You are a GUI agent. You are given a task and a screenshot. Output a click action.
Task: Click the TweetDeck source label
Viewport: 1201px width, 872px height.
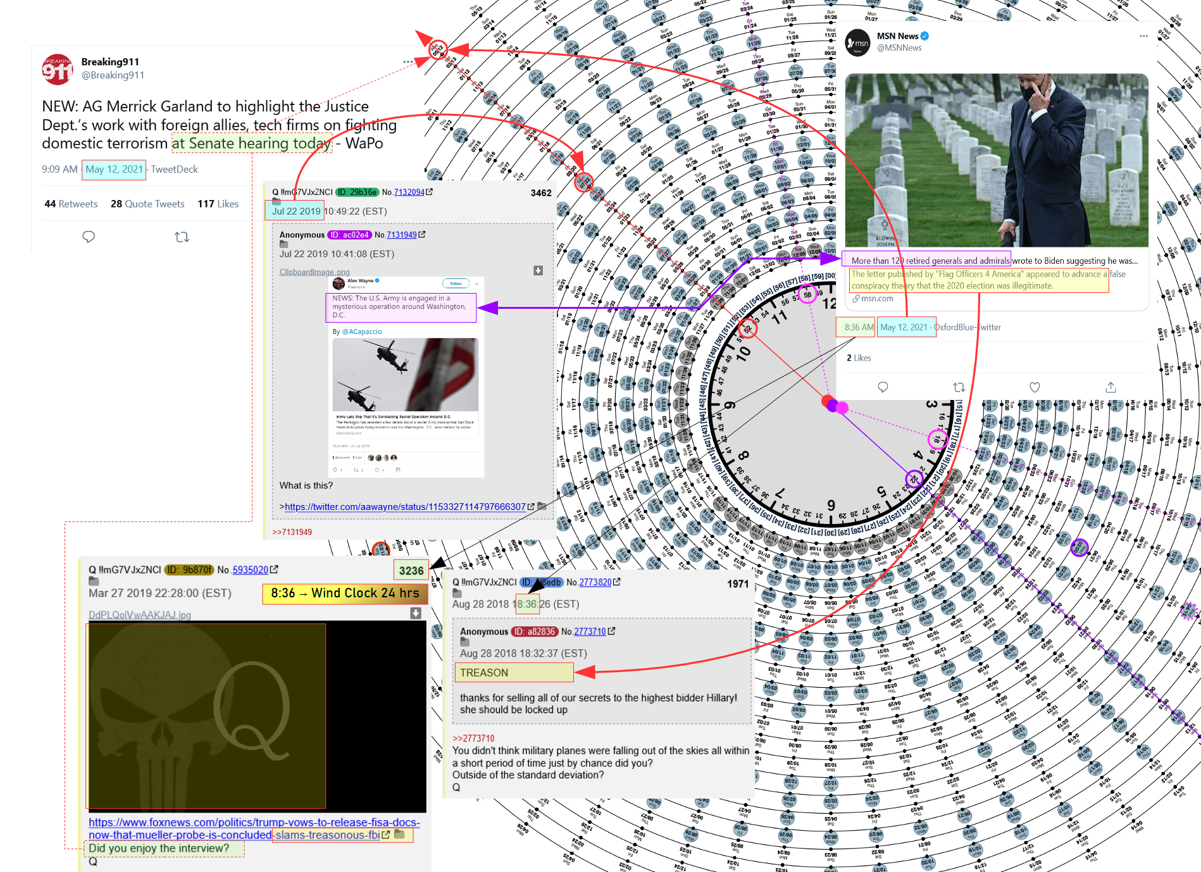click(174, 169)
